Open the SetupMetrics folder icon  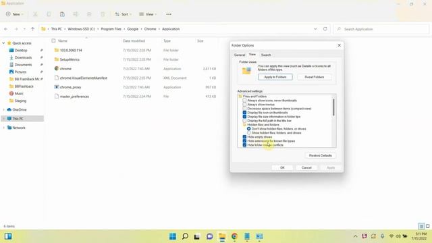[x=57, y=59]
